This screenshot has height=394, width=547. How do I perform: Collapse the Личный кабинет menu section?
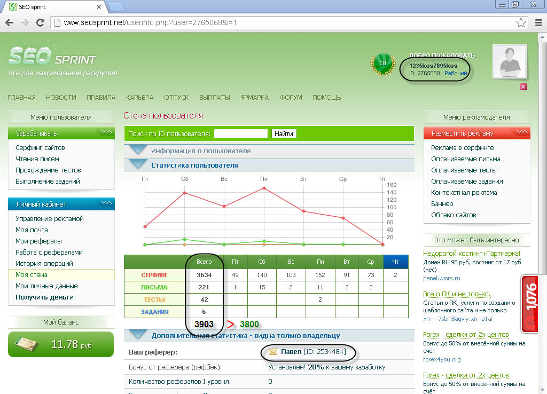pyautogui.click(x=106, y=202)
